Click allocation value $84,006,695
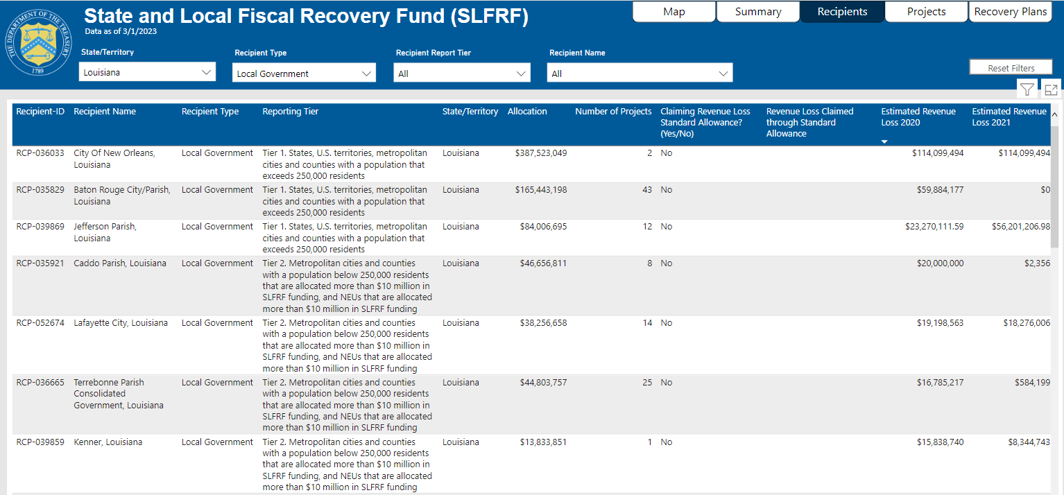Screen dimensions: 1064x495 coord(543,226)
